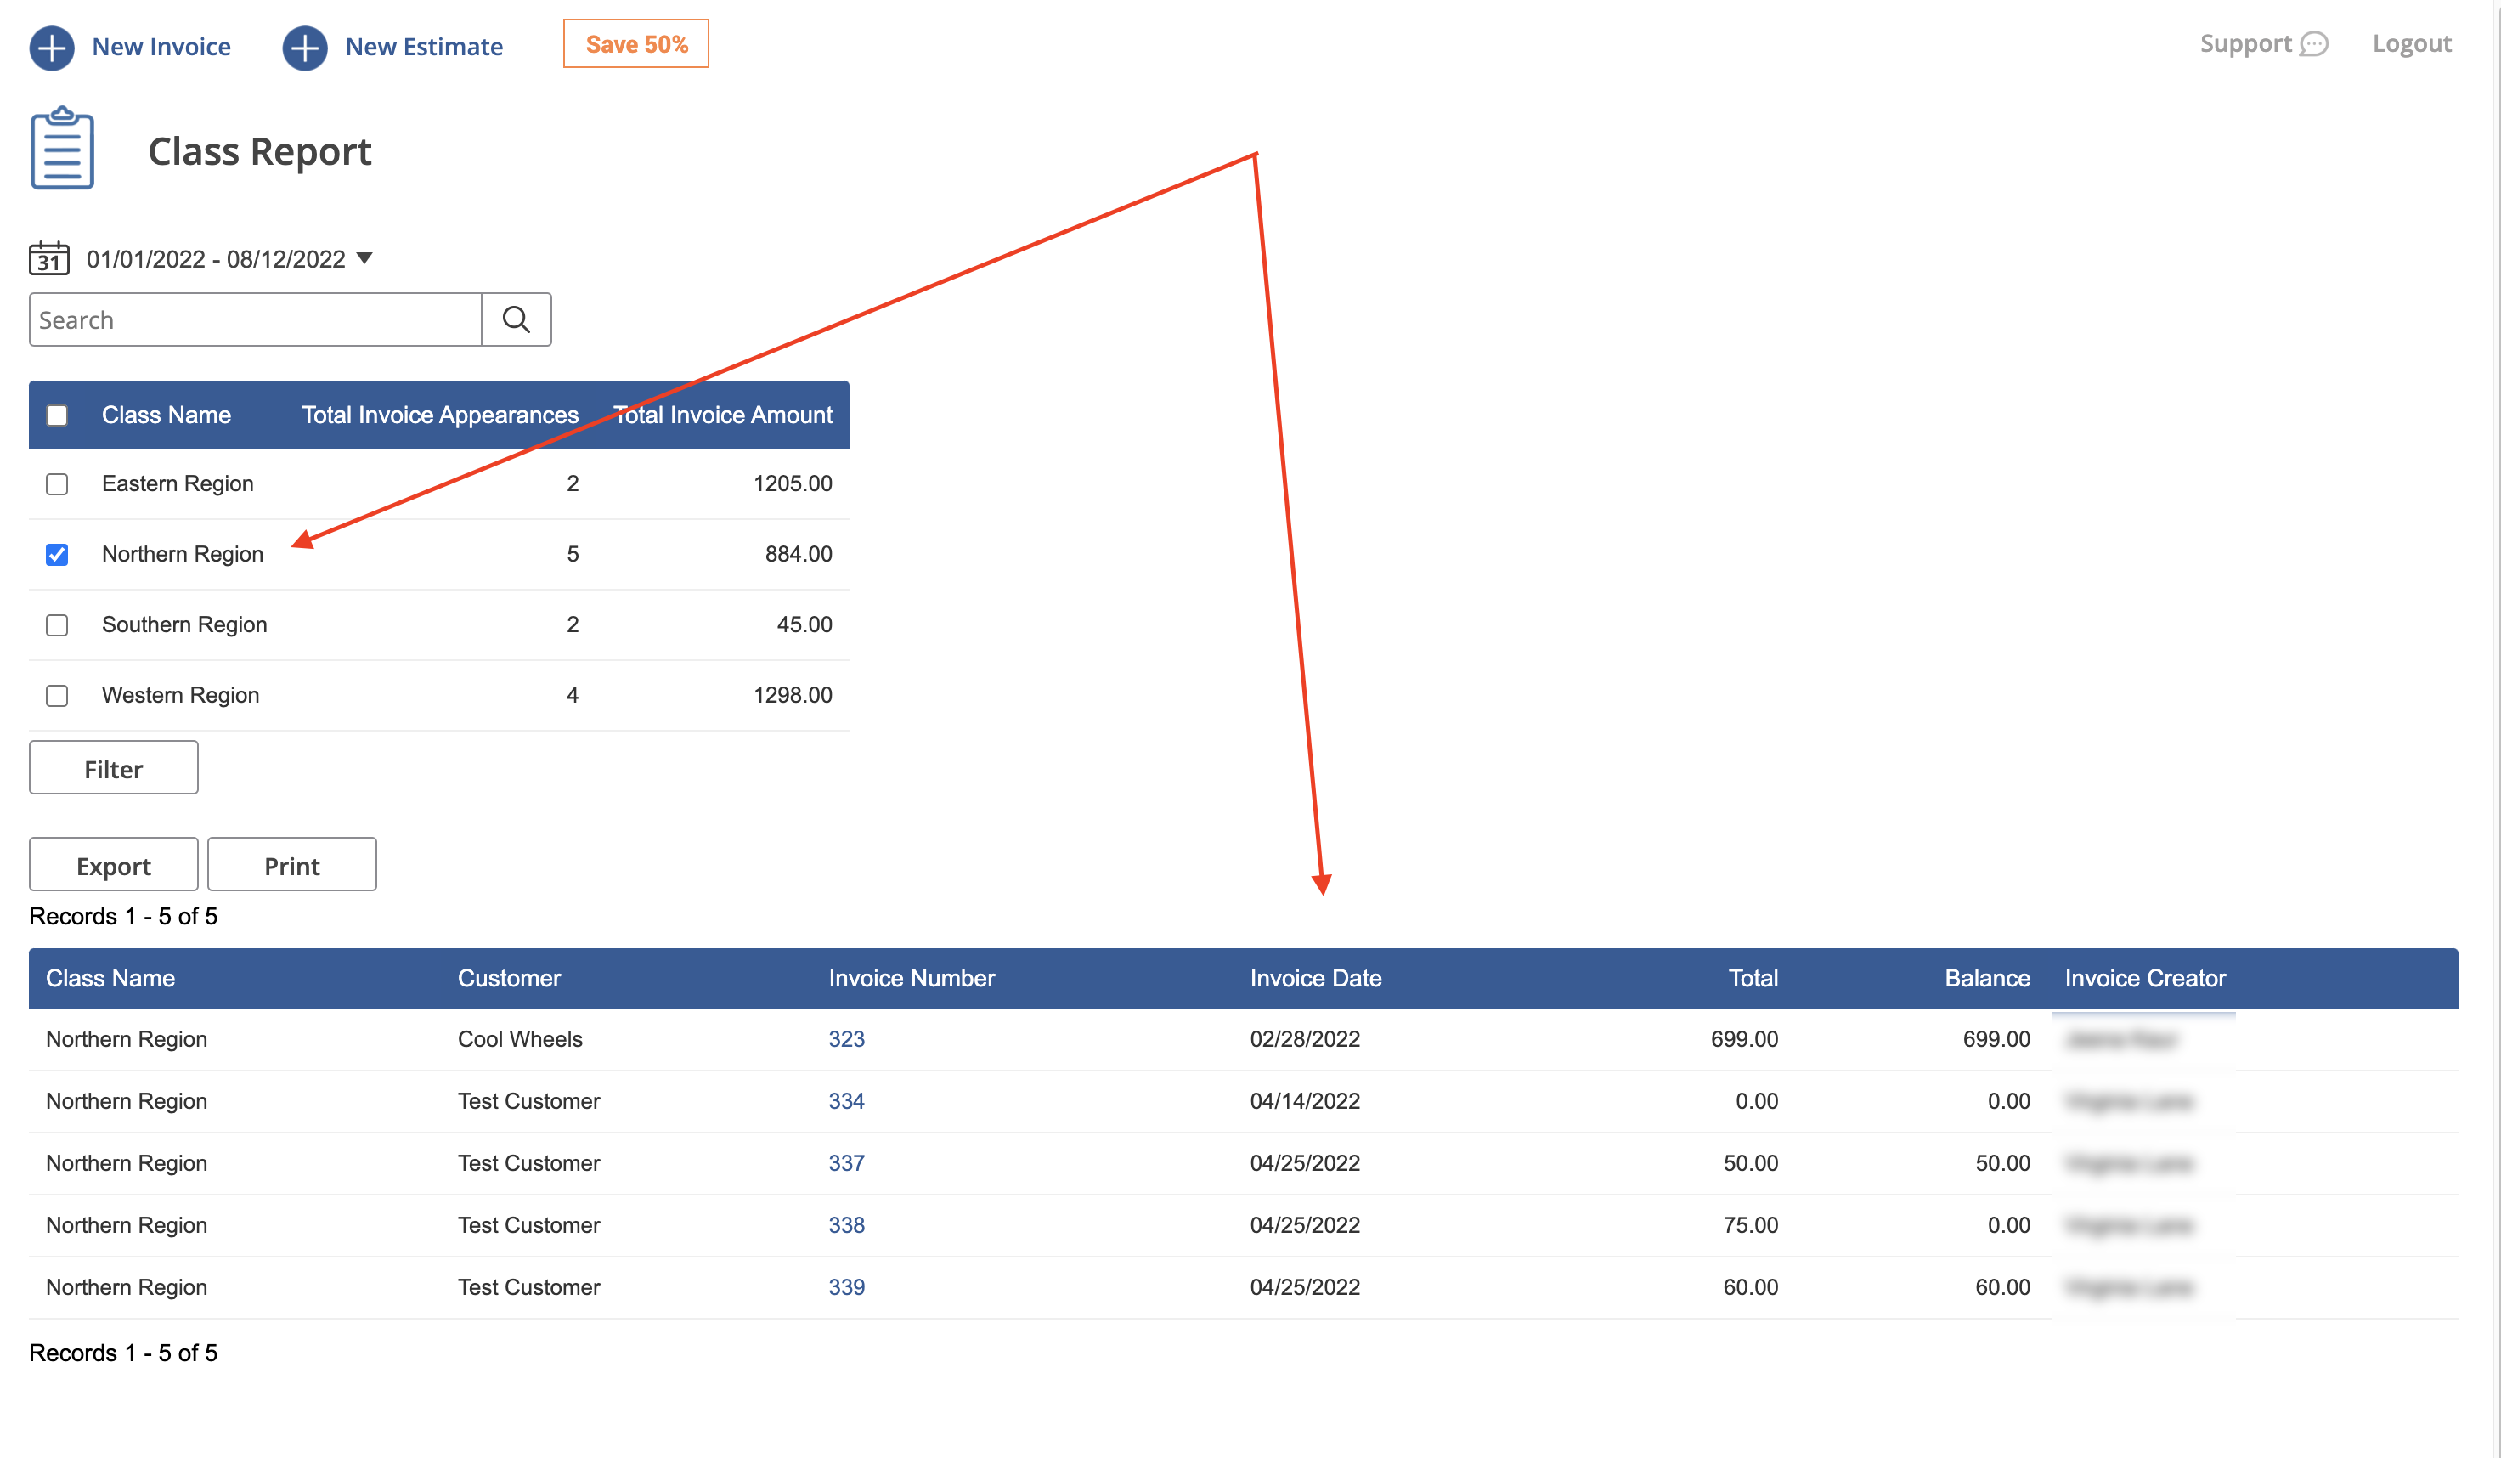The image size is (2501, 1458).
Task: Click the Export button
Action: click(x=113, y=864)
